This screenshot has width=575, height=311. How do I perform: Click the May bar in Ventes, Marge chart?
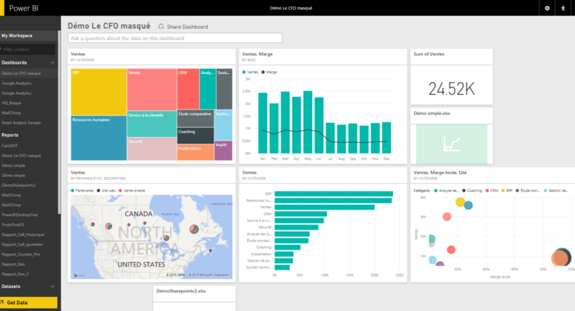[x=308, y=122]
